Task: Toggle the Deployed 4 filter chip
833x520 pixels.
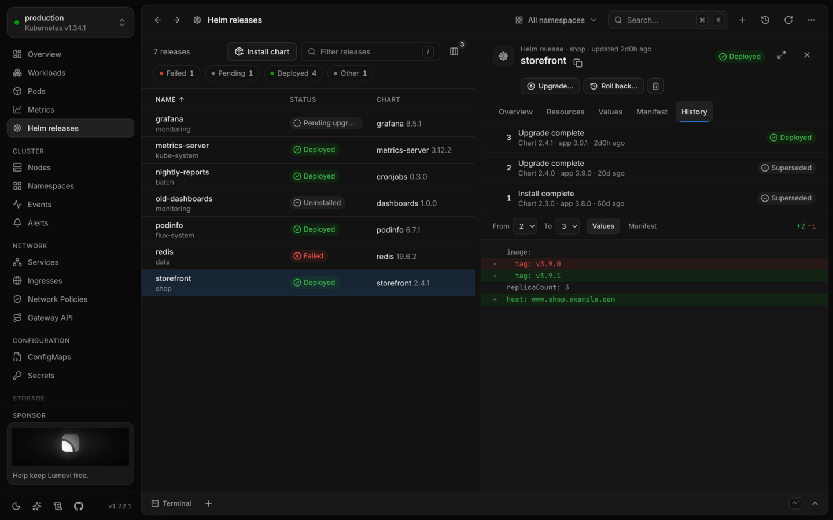Action: coord(293,73)
